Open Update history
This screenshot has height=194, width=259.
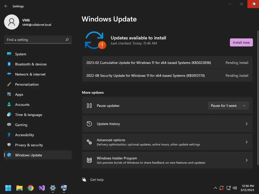[167, 124]
